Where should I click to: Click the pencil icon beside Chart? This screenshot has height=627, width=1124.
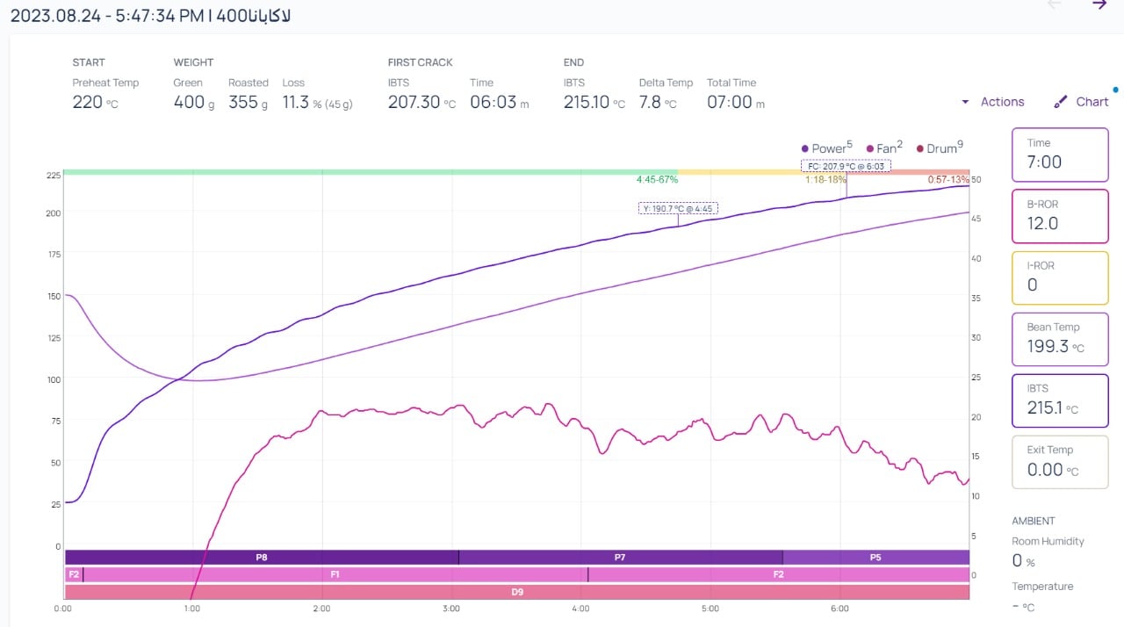(x=1061, y=102)
